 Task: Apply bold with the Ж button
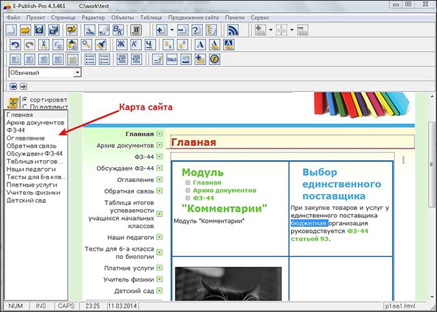coord(121,44)
